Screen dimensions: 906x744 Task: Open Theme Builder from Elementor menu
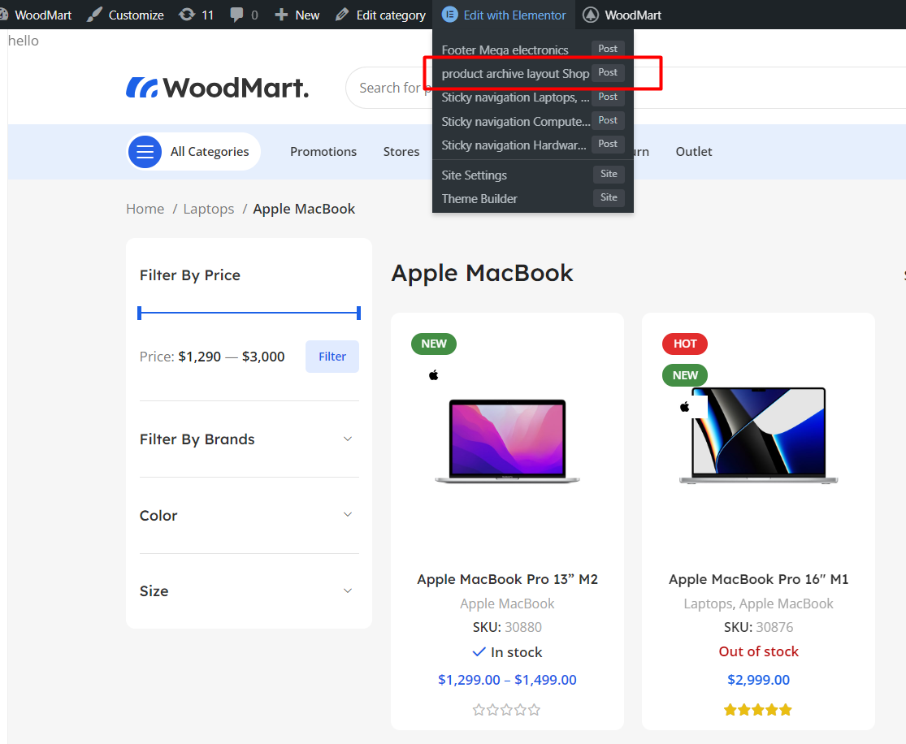(x=533, y=198)
